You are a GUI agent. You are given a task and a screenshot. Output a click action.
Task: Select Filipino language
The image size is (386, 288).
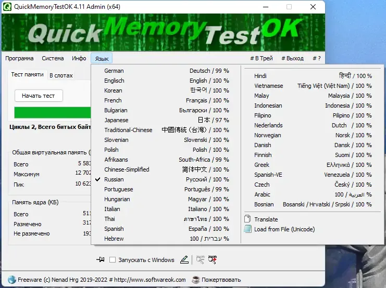click(313, 115)
